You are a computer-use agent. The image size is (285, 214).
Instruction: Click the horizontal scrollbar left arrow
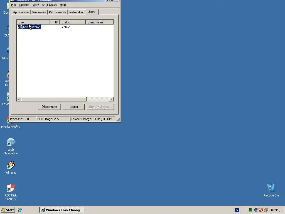pyautogui.click(x=19, y=99)
